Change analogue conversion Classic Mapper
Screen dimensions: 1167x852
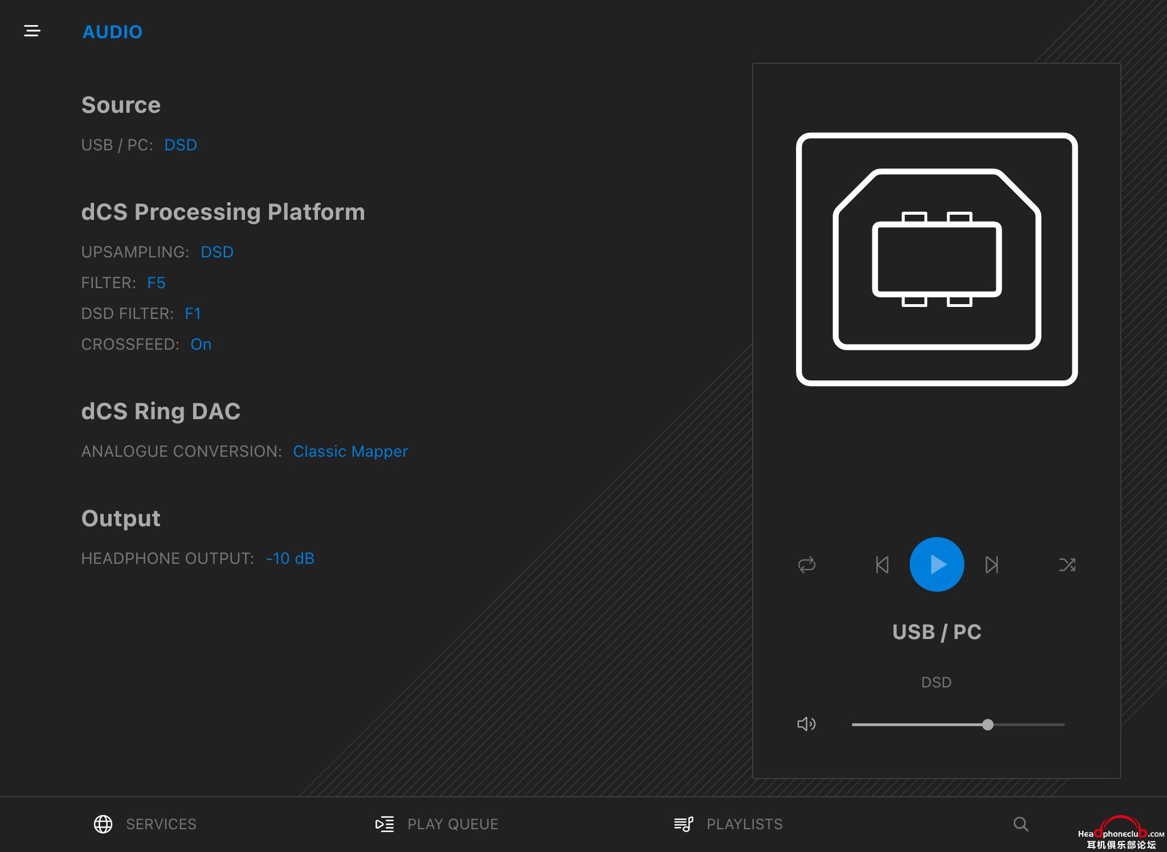(x=350, y=451)
